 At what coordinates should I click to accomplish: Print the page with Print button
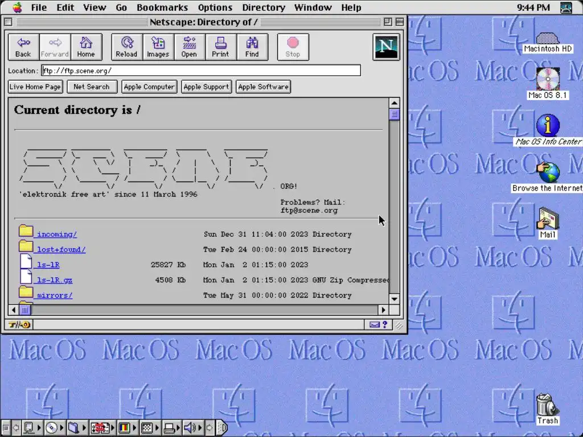tap(220, 47)
